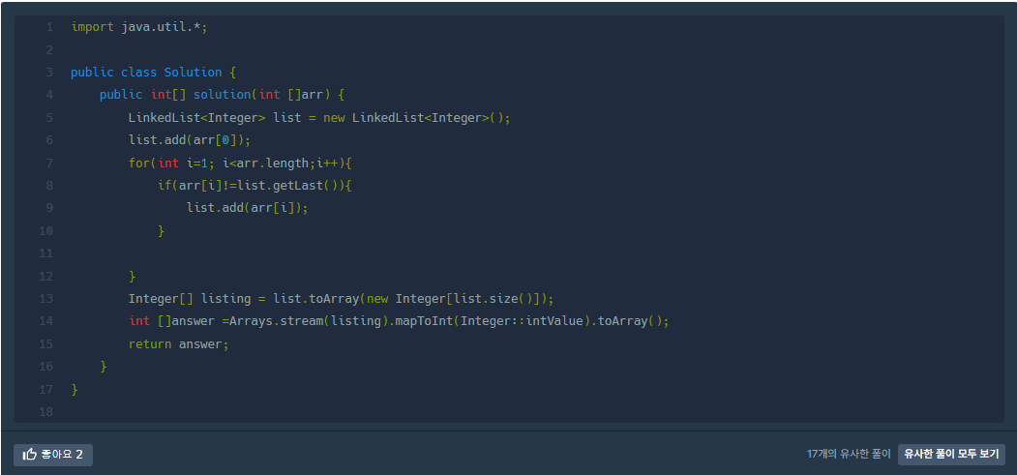The height and width of the screenshot is (475, 1017).
Task: Click the 좋아요 2 like button
Action: (53, 455)
